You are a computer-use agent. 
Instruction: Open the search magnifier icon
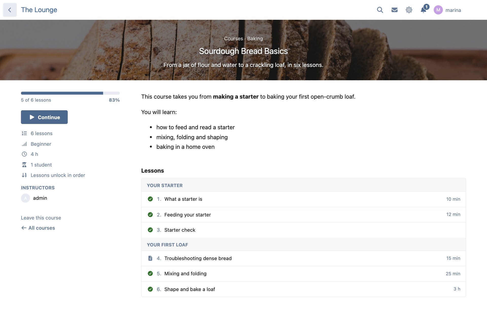(380, 10)
